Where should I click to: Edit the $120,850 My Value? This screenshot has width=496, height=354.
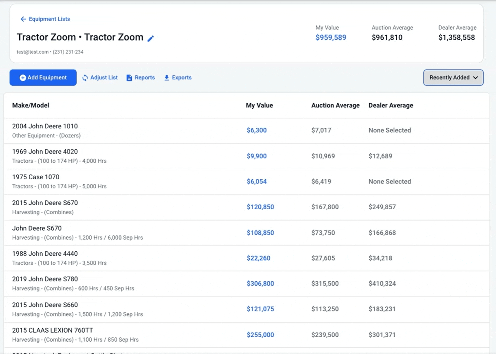(x=260, y=207)
